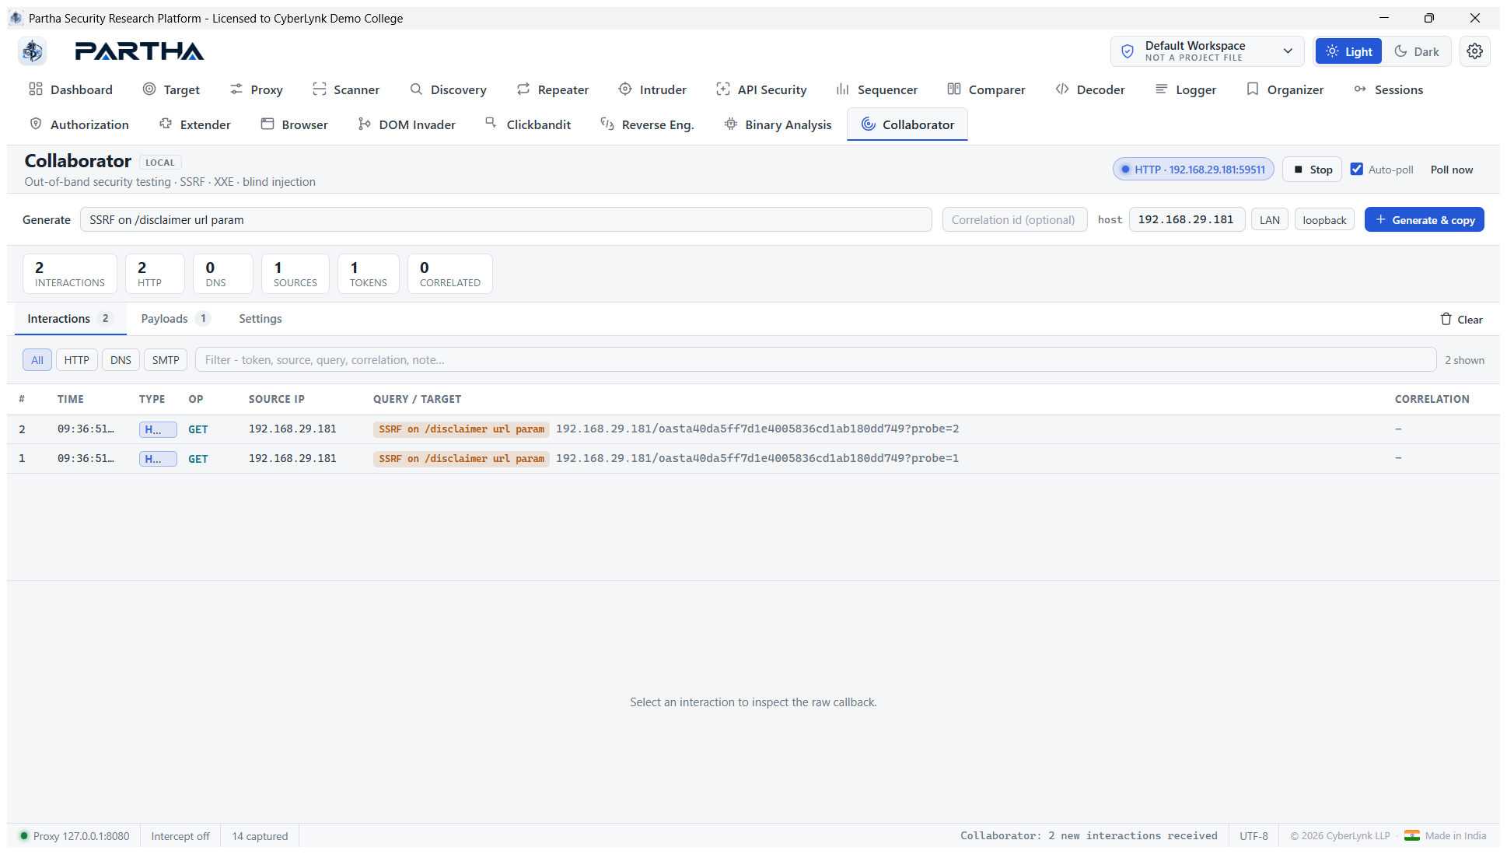This screenshot has height=854, width=1507.
Task: Click the Reverse Eng. icon
Action: coord(607,124)
